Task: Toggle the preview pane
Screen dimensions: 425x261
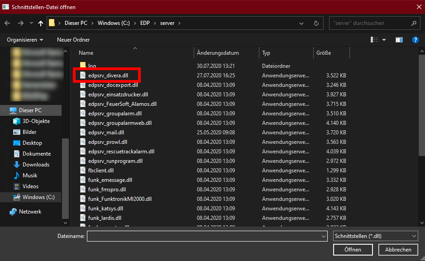Action: pos(399,40)
